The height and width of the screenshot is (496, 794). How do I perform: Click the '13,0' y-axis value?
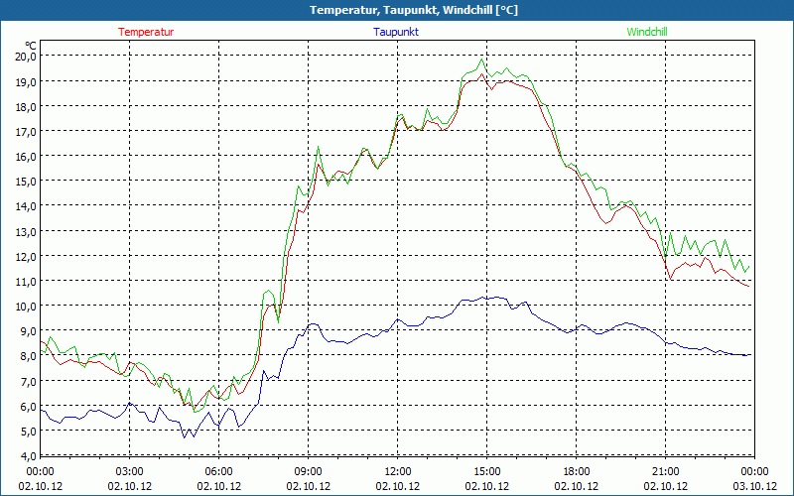[x=26, y=231]
